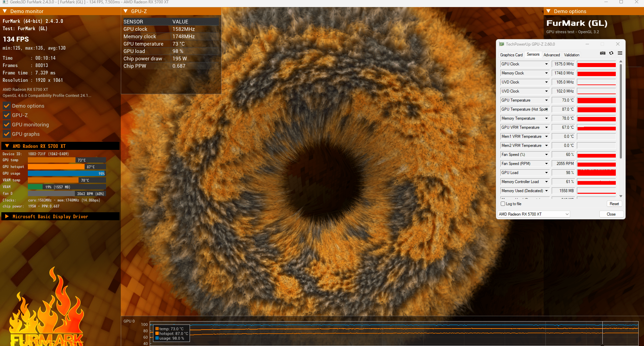Disable the GPU monitoring checkbox

coord(6,125)
